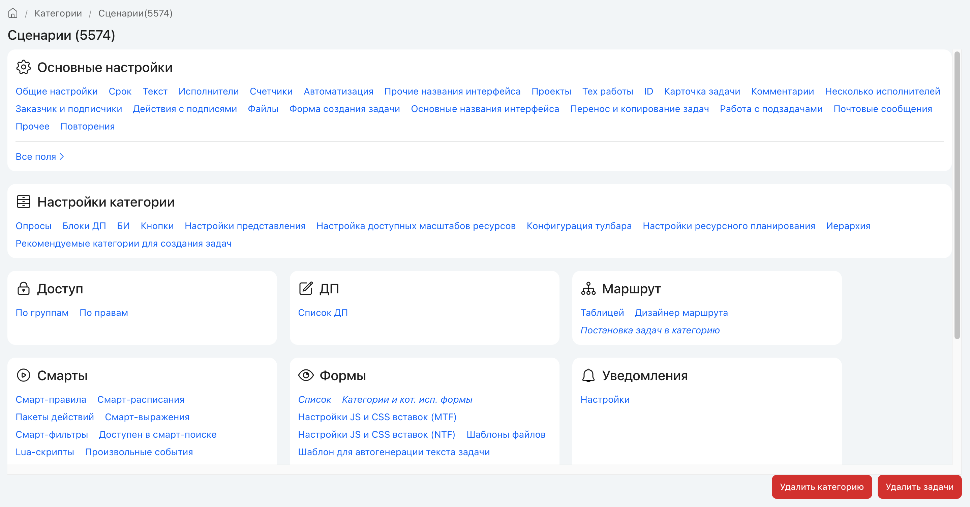This screenshot has width=970, height=507.
Task: Open notification Настройки link
Action: point(605,400)
